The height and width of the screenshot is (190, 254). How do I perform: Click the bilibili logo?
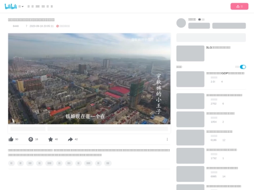click(11, 6)
